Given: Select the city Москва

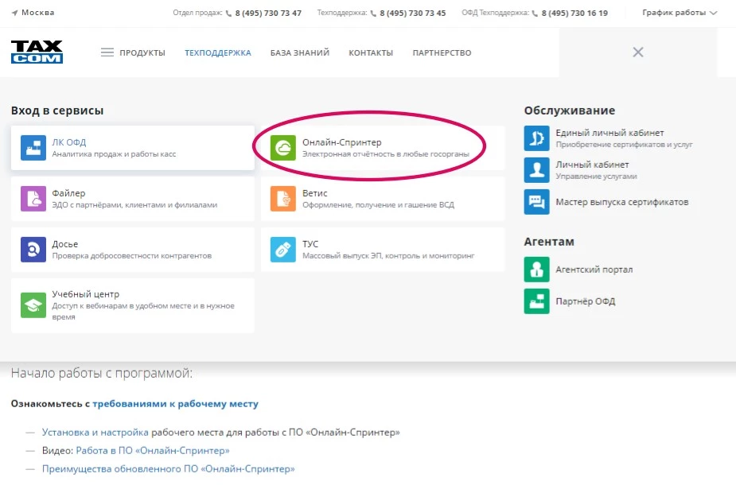Looking at the screenshot, I should coord(38,13).
